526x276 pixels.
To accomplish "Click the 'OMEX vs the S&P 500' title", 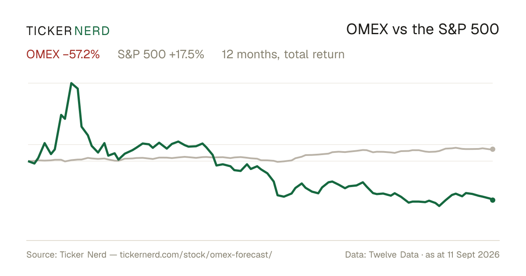I will click(423, 30).
